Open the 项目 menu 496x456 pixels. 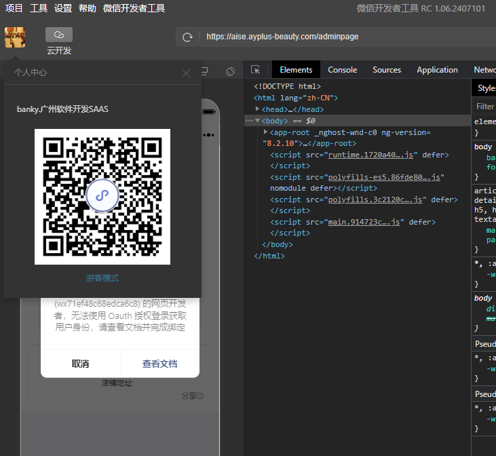(14, 8)
